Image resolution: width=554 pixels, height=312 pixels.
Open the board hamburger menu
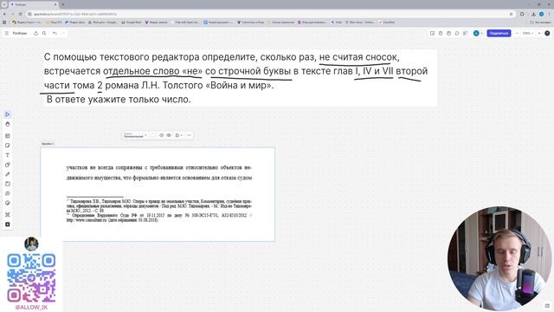tap(6, 33)
